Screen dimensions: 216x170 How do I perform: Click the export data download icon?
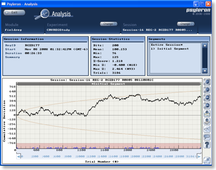click(x=207, y=121)
